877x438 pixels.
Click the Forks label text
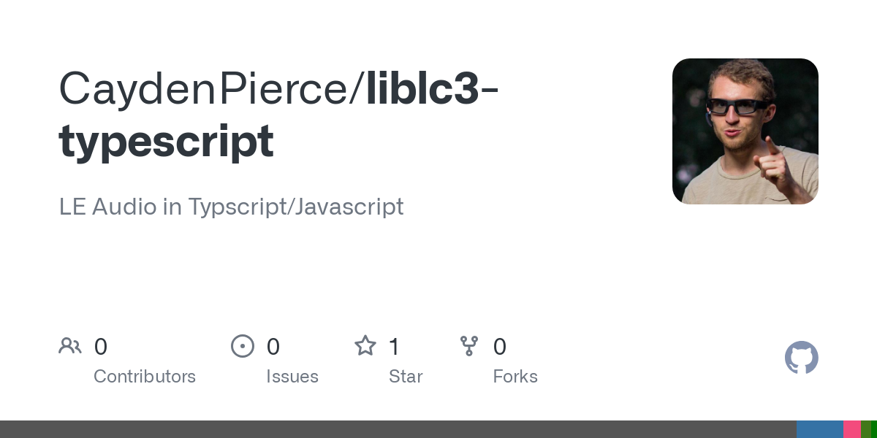click(515, 377)
